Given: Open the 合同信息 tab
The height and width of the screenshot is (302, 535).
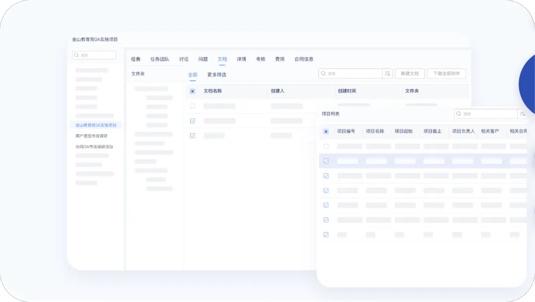Looking at the screenshot, I should (304, 59).
